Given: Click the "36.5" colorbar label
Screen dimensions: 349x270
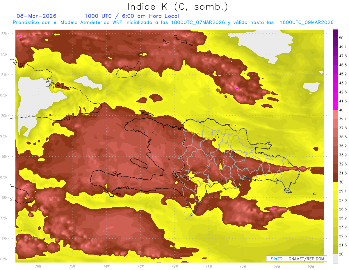Looking at the screenshot, I should pos(343,137).
